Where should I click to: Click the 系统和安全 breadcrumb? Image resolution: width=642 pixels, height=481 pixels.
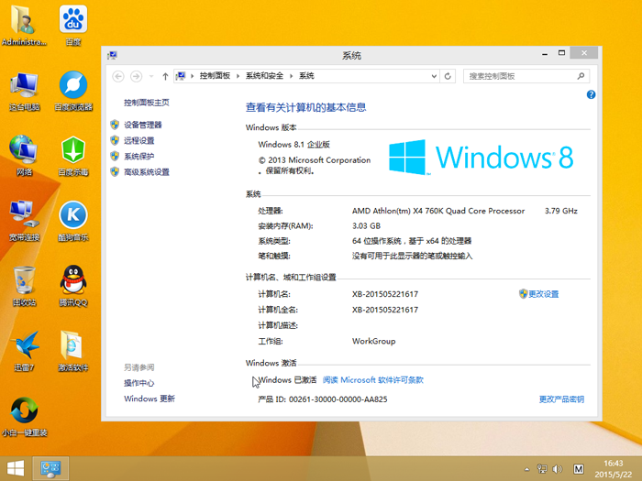point(264,76)
